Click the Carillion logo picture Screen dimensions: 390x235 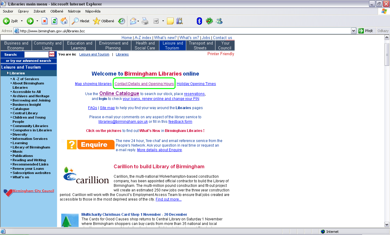(x=86, y=176)
